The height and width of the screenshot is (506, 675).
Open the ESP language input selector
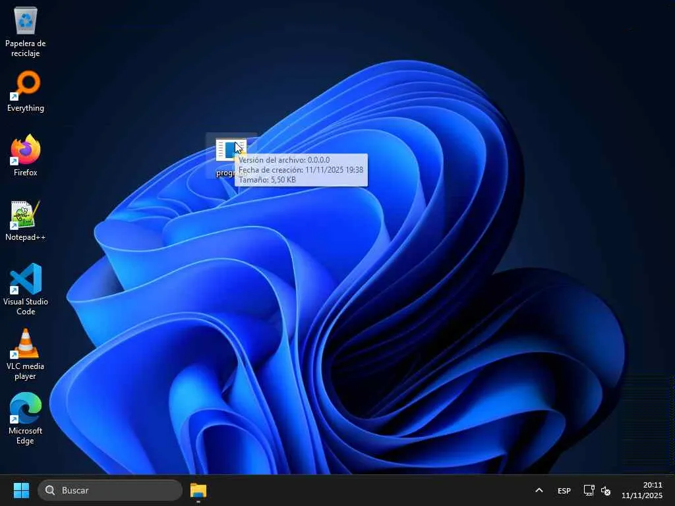coord(564,490)
